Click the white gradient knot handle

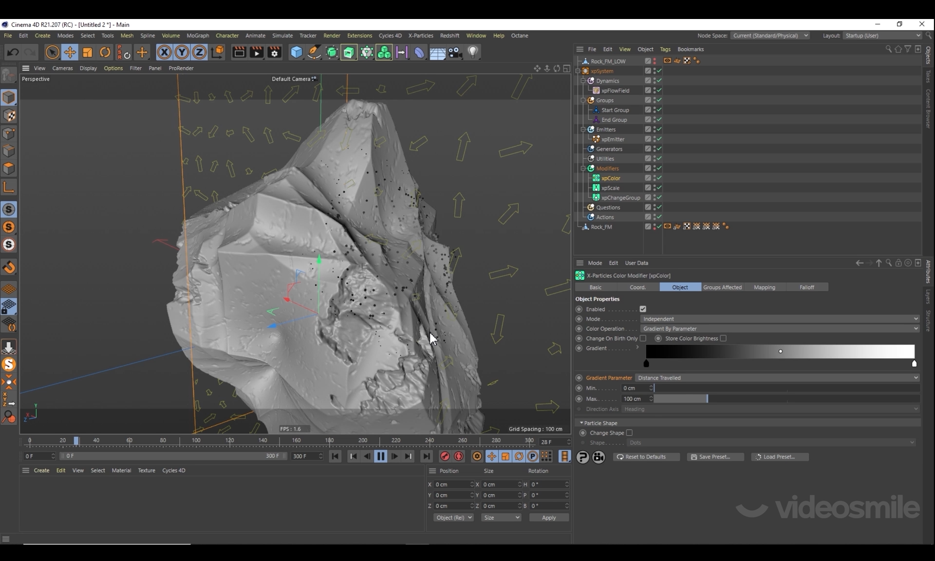[914, 364]
